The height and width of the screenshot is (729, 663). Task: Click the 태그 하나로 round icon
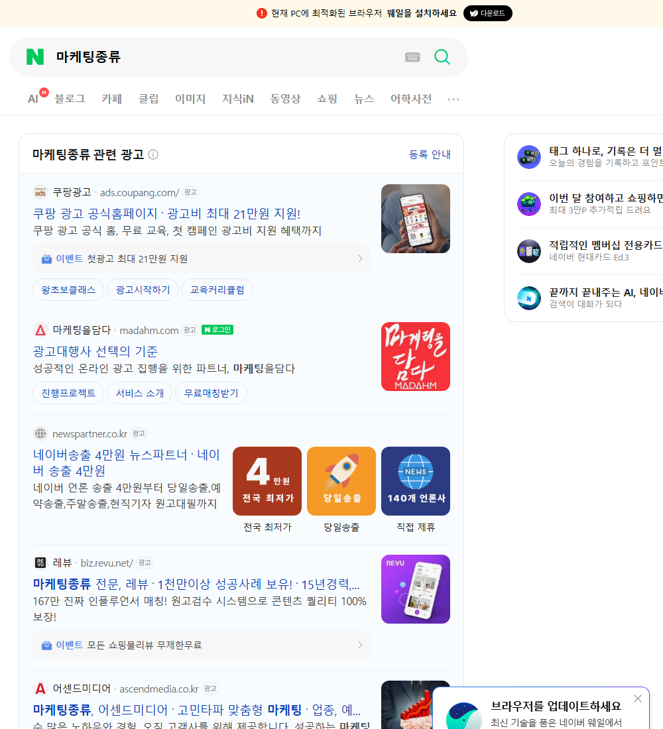(529, 157)
